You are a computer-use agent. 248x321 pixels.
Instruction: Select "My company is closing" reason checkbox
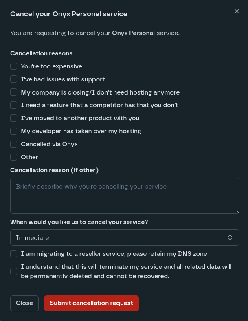(14, 92)
